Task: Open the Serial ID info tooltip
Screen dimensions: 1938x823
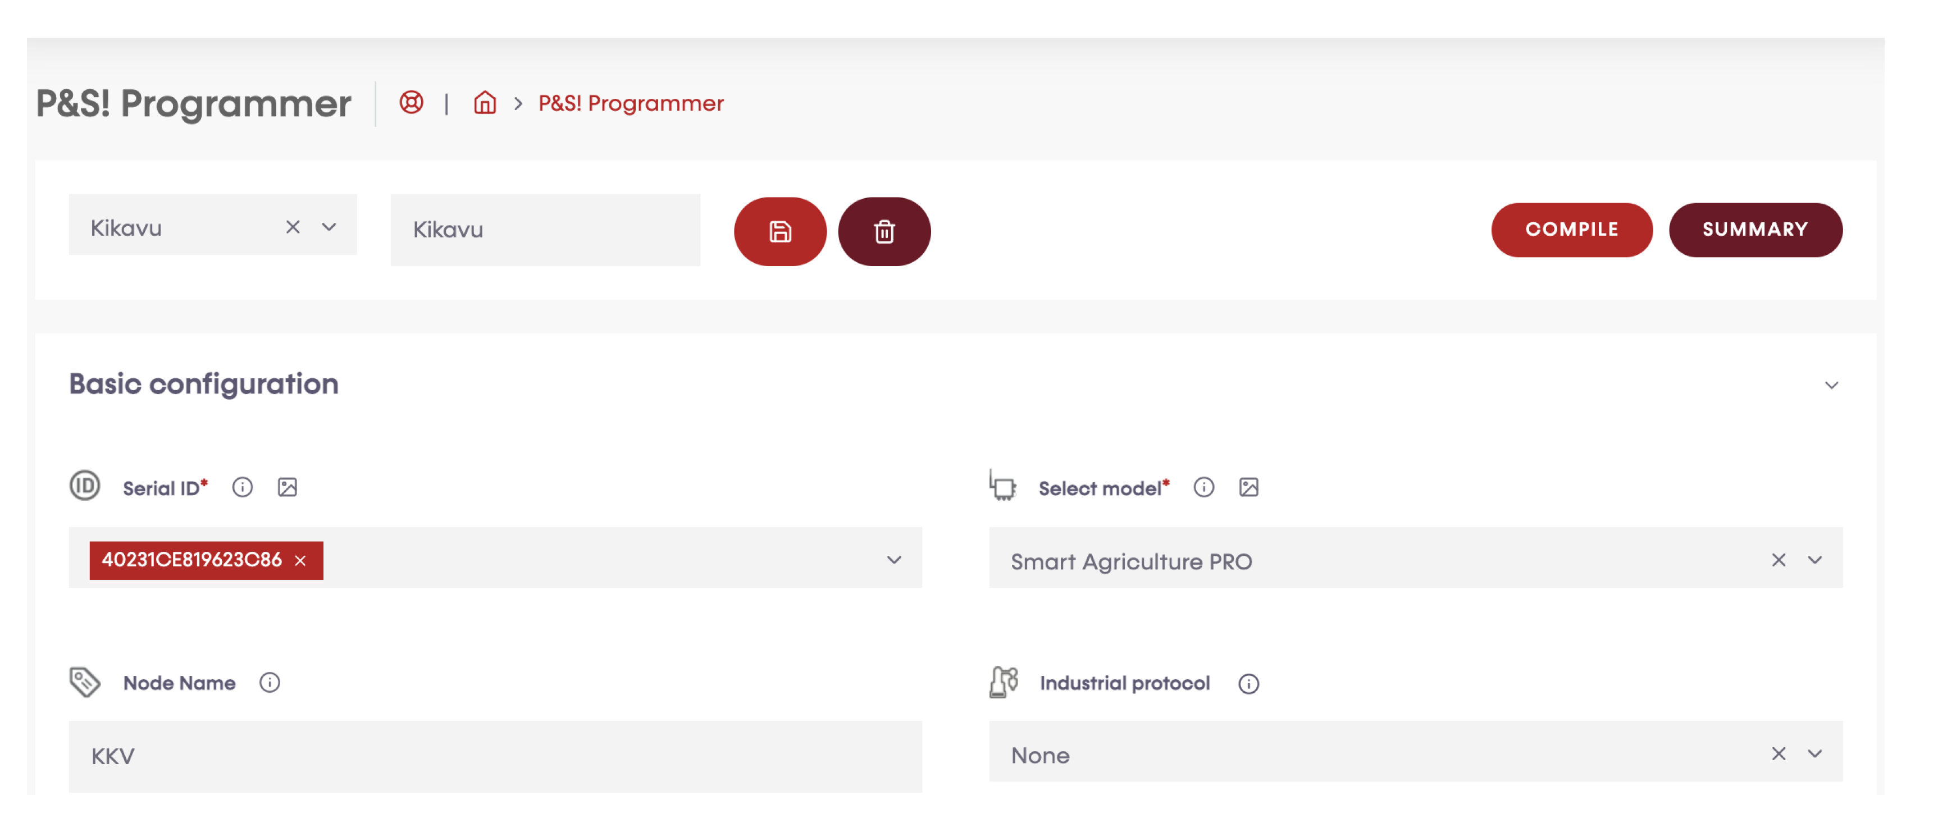Action: click(241, 487)
